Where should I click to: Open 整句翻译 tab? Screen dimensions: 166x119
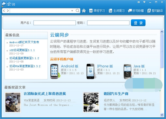pos(155,11)
